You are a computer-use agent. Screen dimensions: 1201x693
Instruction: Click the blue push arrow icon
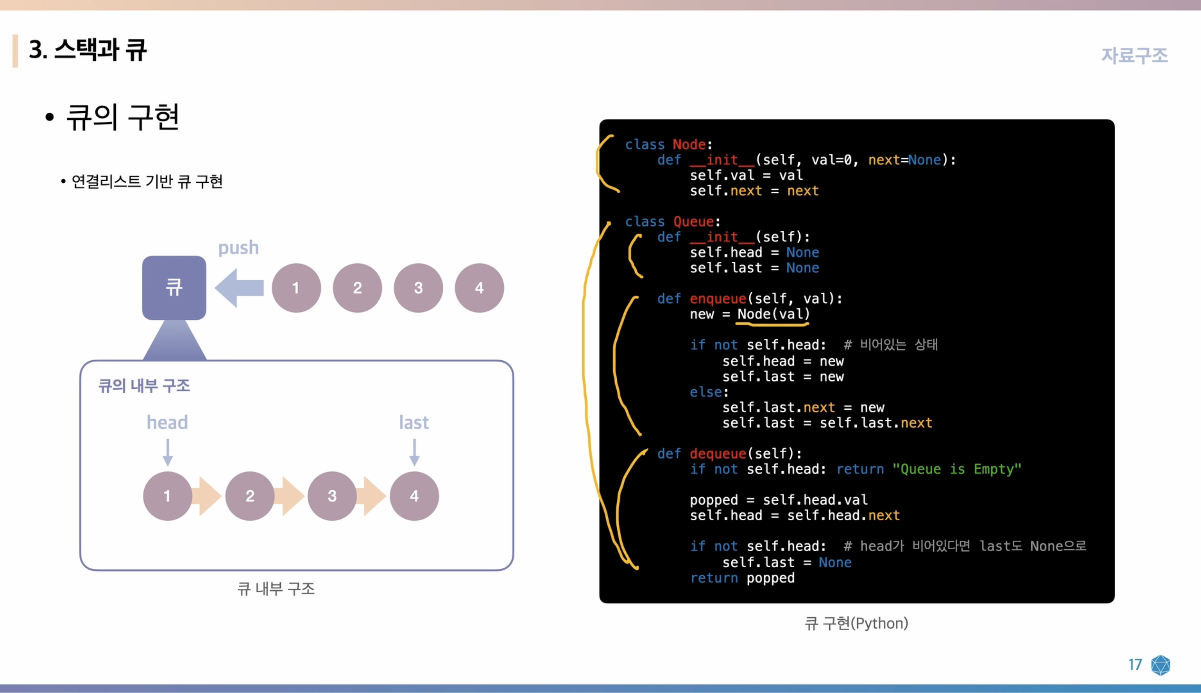pyautogui.click(x=240, y=287)
